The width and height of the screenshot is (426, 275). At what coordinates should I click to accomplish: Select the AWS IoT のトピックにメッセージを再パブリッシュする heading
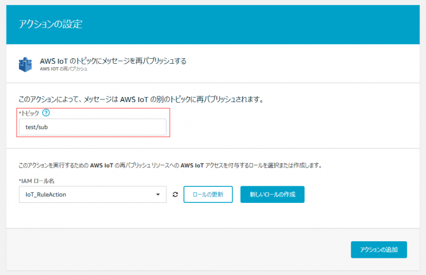coord(113,61)
